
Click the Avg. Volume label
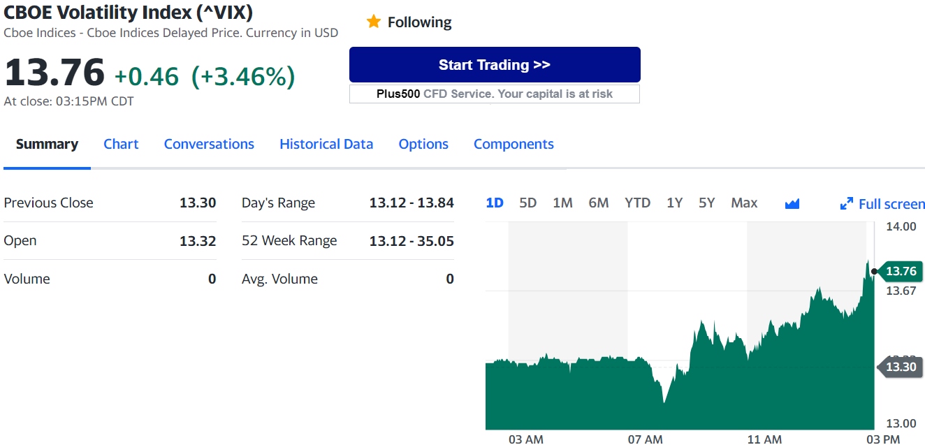pyautogui.click(x=279, y=279)
